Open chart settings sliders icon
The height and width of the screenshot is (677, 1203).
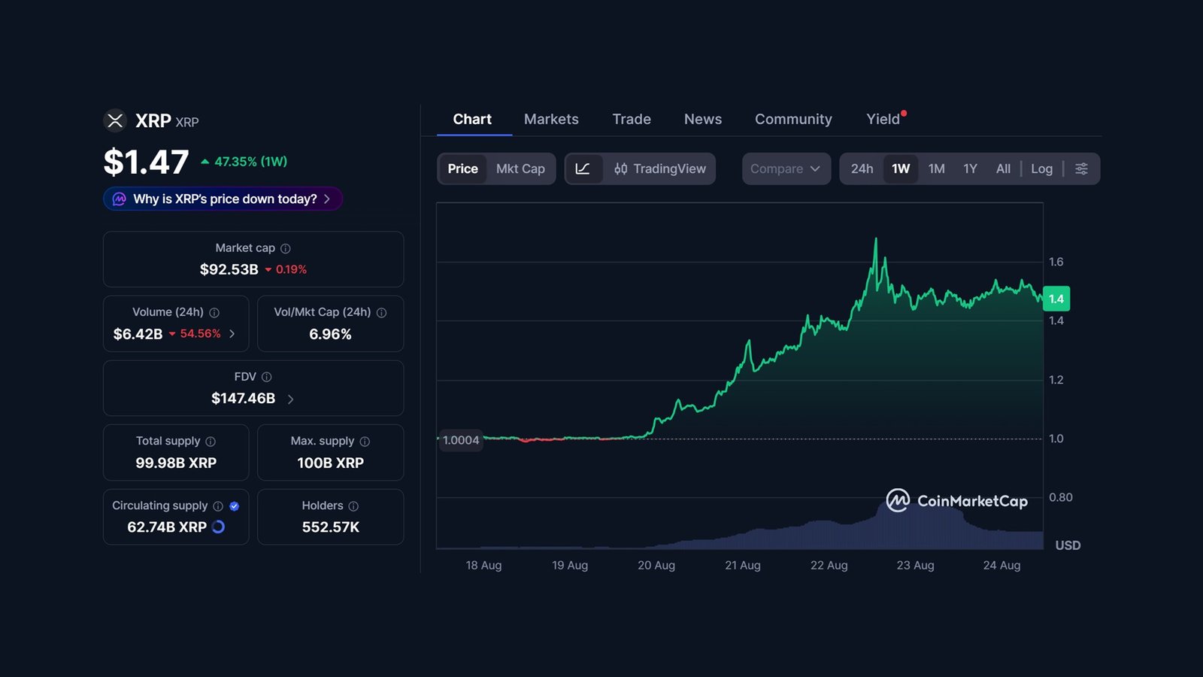[x=1081, y=168]
